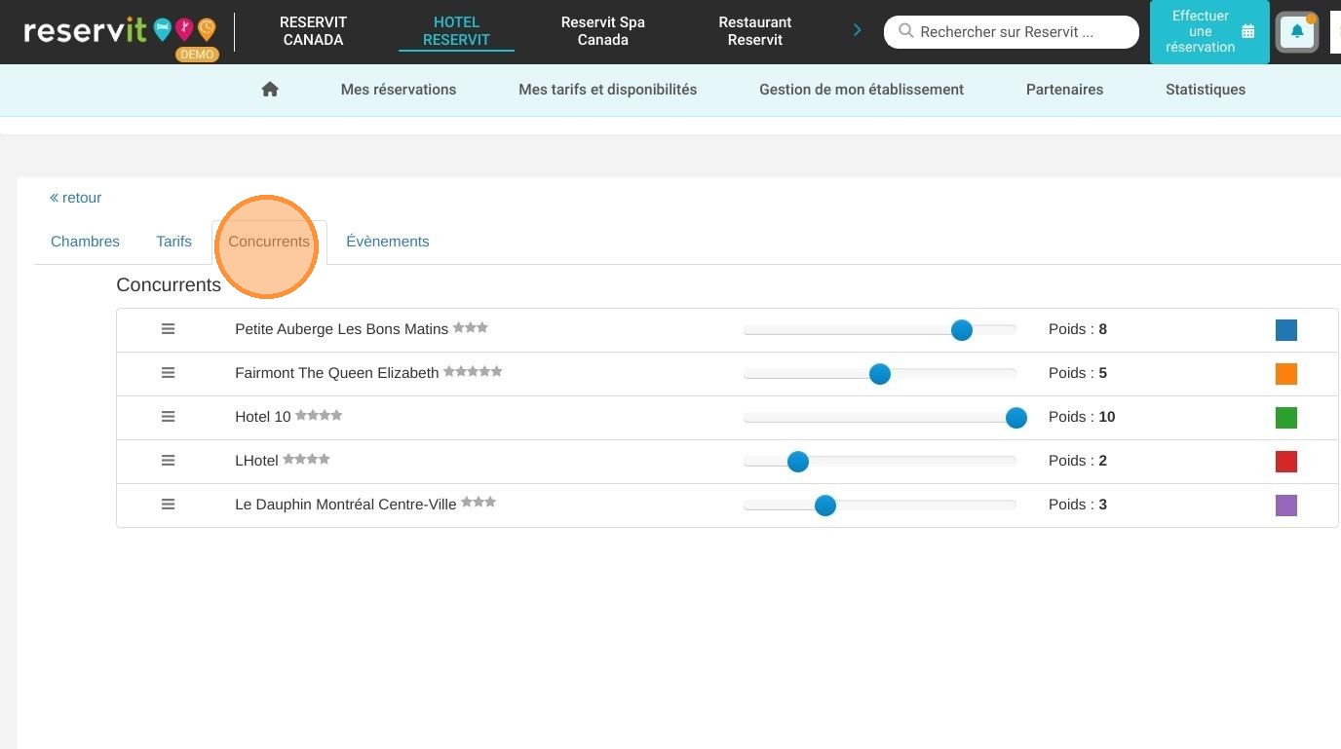Open Mes tarifs et disponibilités menu

point(607,90)
